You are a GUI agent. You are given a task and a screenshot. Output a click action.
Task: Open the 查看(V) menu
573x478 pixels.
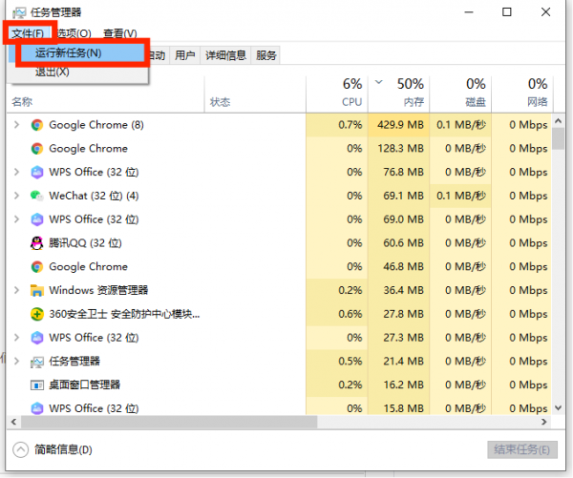(x=120, y=33)
